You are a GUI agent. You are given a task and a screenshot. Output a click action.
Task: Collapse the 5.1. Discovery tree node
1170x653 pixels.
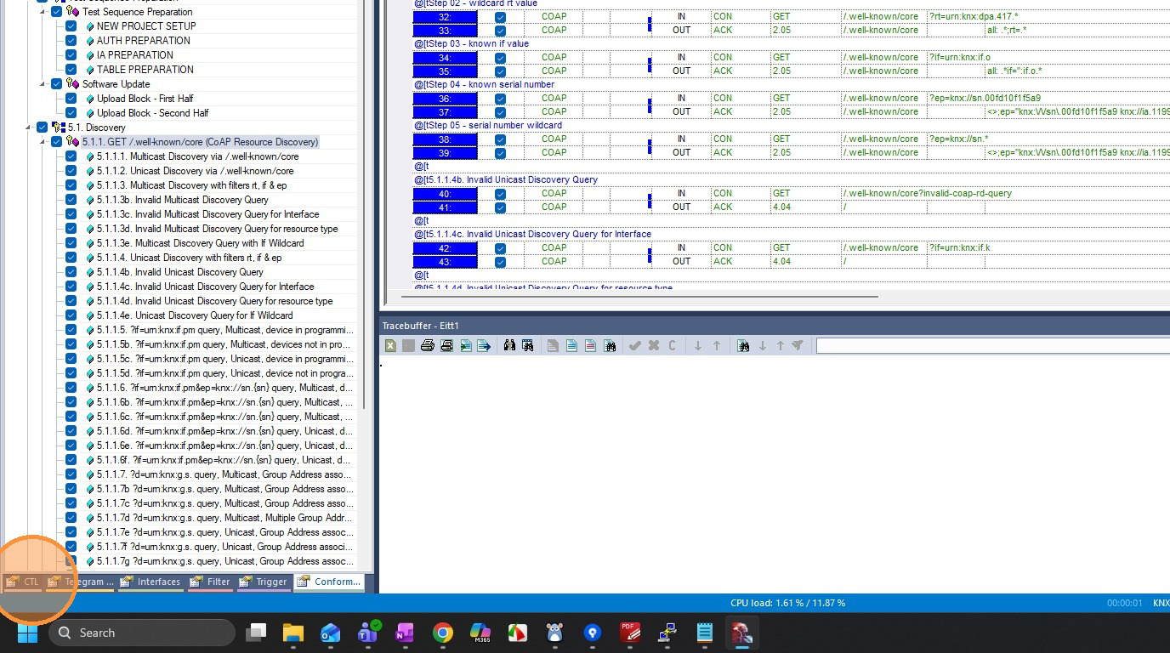29,128
